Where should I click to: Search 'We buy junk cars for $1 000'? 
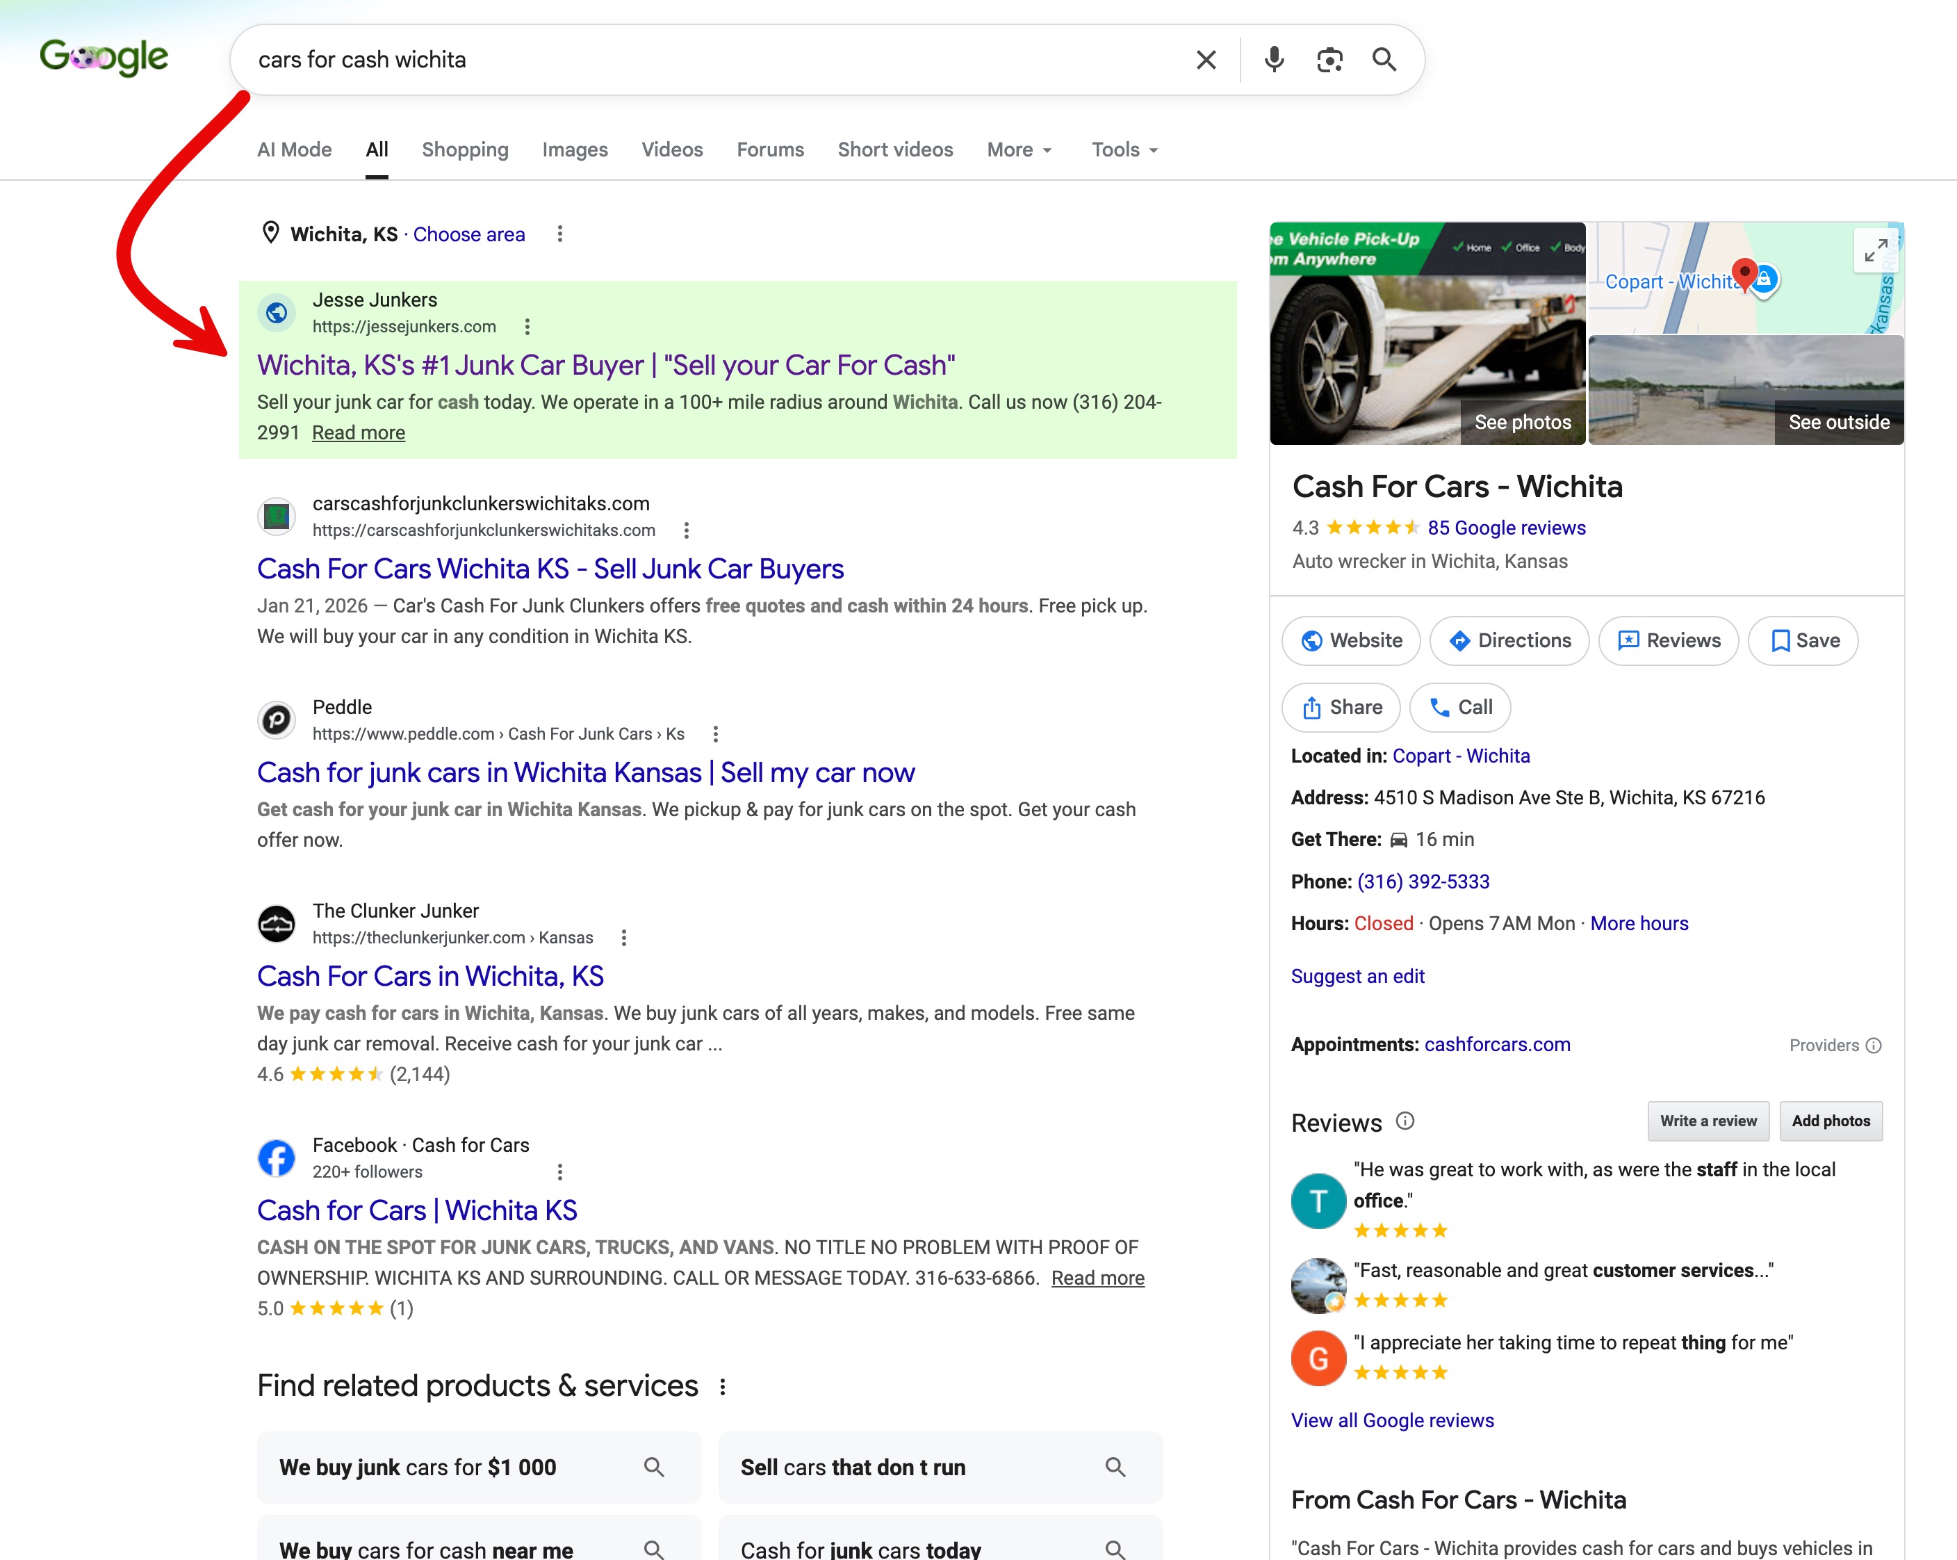tap(480, 1468)
